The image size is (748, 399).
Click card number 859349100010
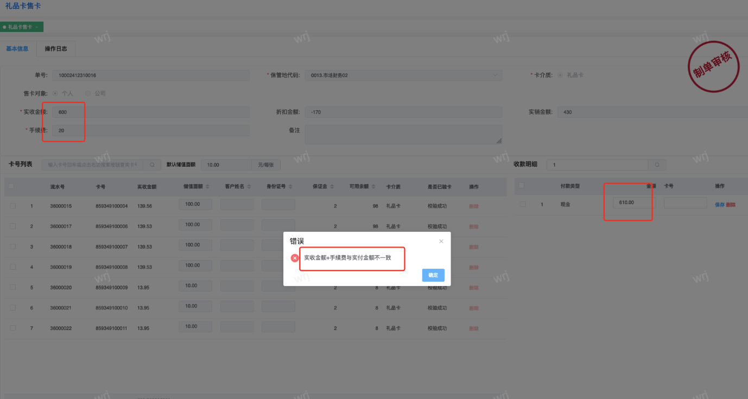[x=112, y=308]
